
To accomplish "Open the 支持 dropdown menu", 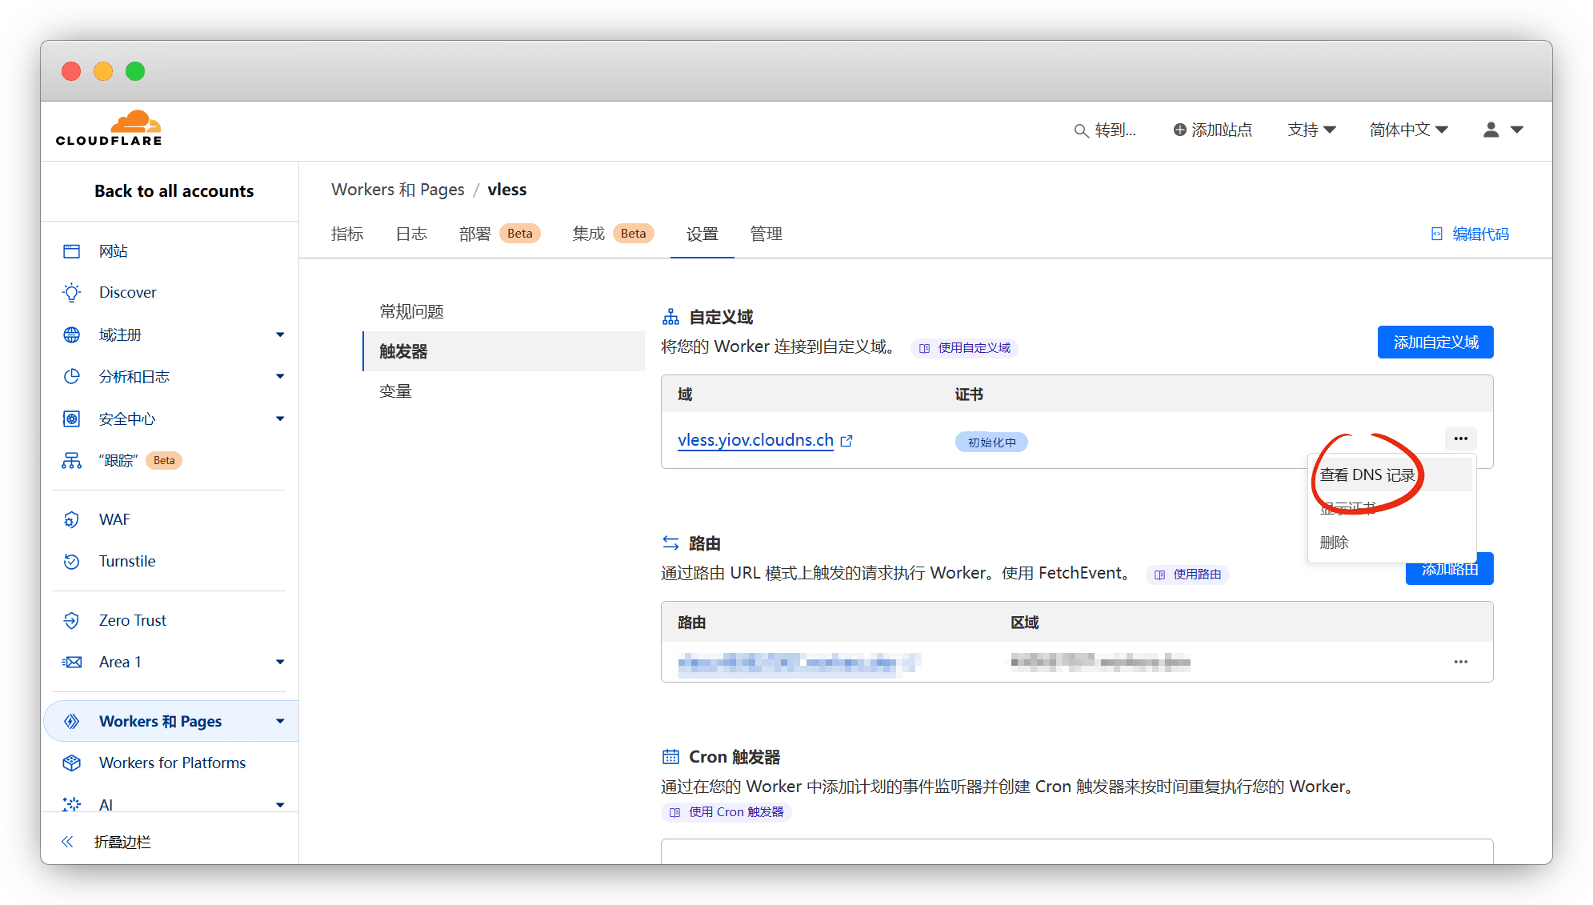I will tap(1311, 130).
